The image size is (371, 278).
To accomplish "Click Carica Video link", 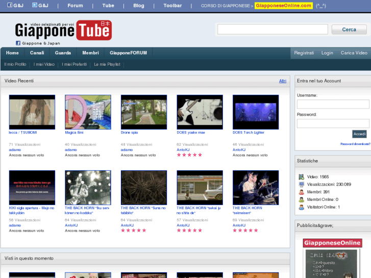I will [354, 53].
